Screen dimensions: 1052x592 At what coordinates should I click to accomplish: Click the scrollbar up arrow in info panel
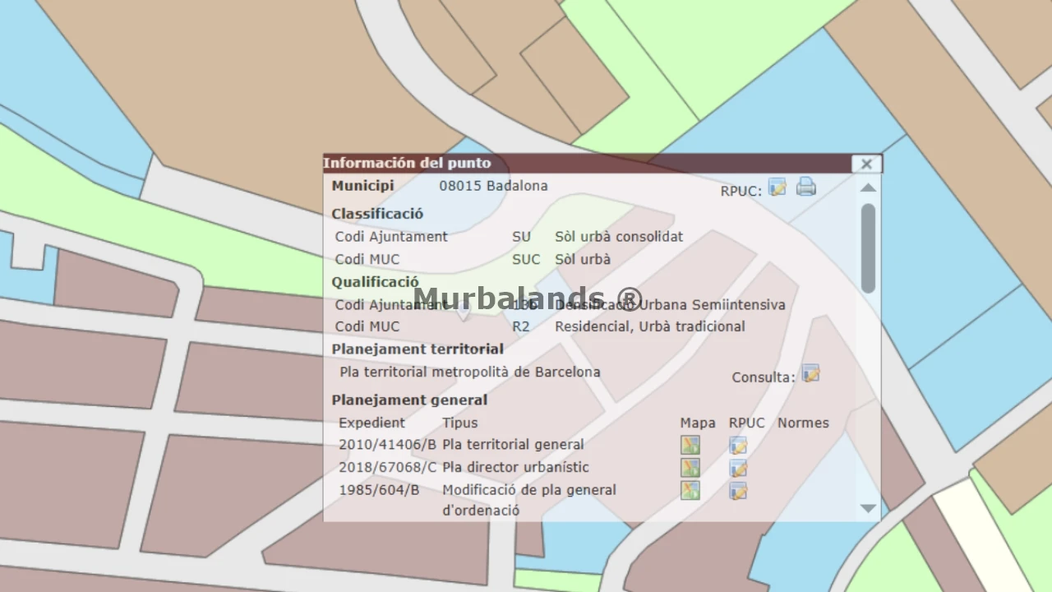[x=868, y=188]
